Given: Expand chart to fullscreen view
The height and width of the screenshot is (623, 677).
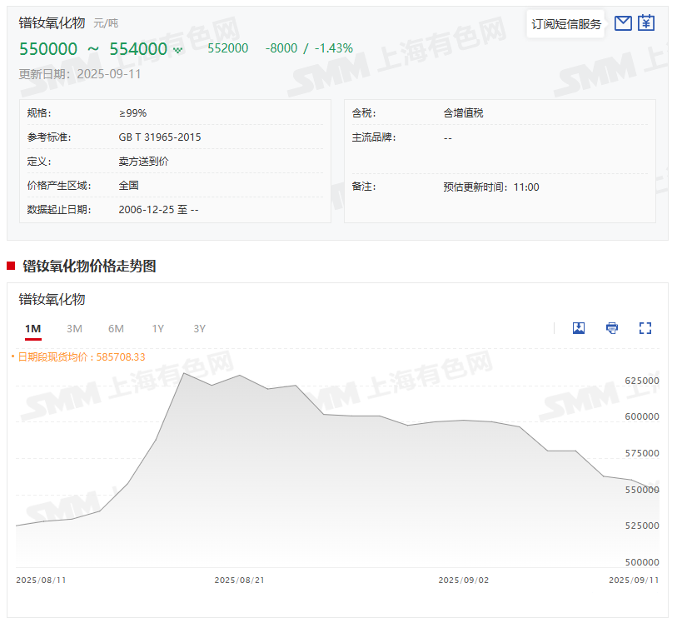Looking at the screenshot, I should click(x=645, y=328).
